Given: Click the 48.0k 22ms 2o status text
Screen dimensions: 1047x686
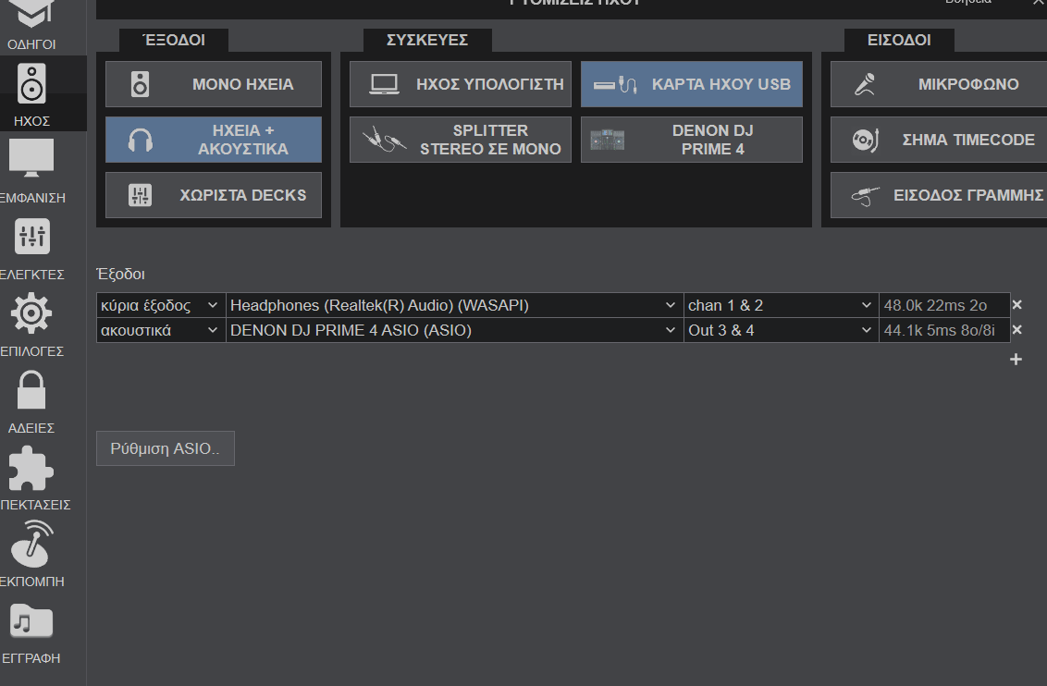Looking at the screenshot, I should pyautogui.click(x=935, y=306).
